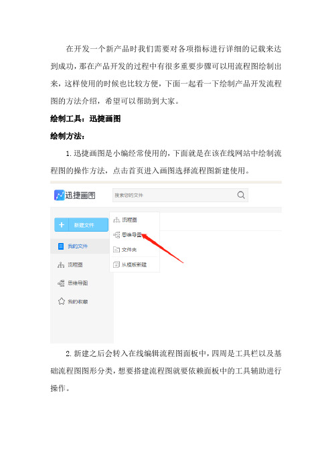Click the 文件夹 folder icon in the dropdown
This screenshot has height=470, width=332.
[116, 249]
